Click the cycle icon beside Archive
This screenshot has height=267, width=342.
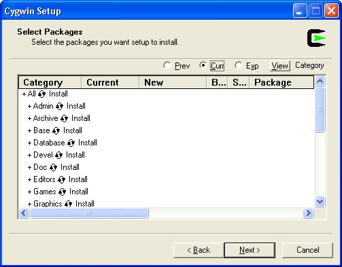pyautogui.click(x=64, y=118)
